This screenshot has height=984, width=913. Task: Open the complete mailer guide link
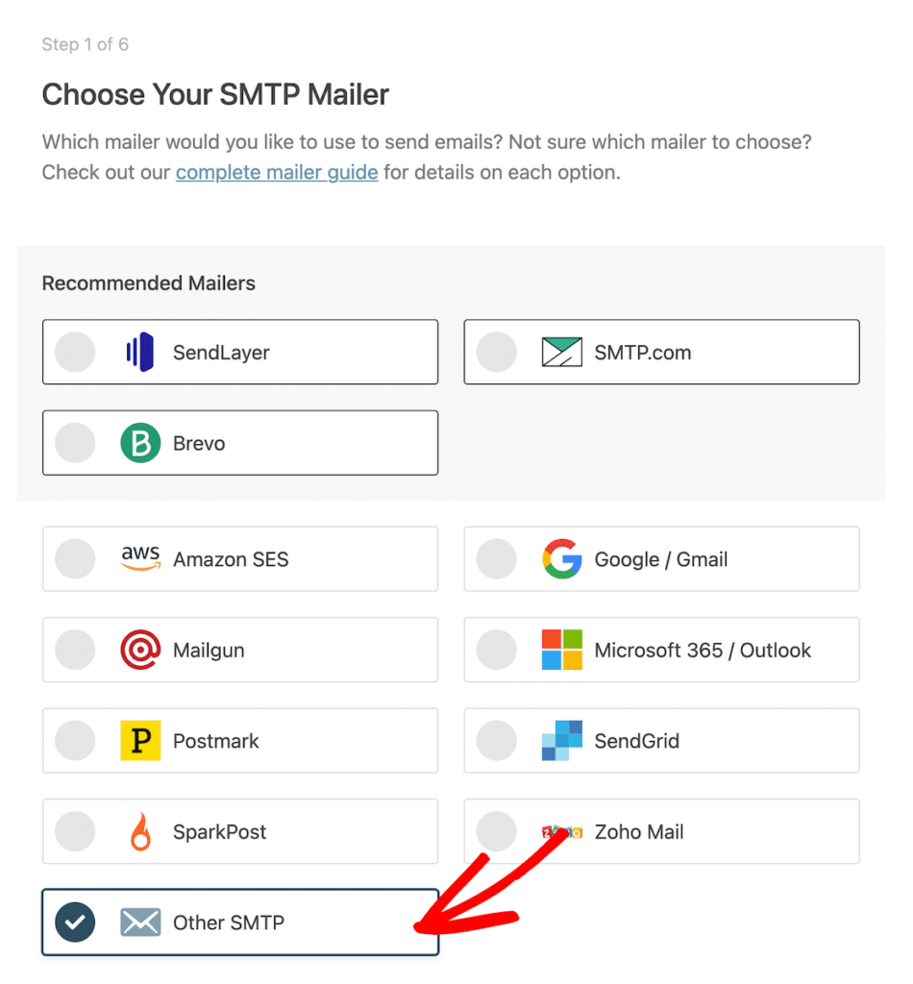[277, 172]
